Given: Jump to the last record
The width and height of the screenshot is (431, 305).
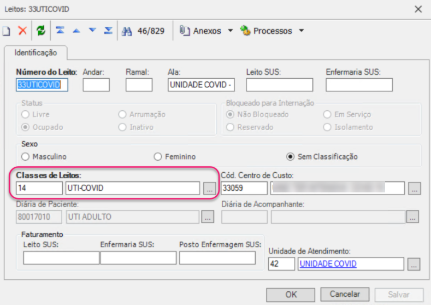Looking at the screenshot, I should [108, 30].
